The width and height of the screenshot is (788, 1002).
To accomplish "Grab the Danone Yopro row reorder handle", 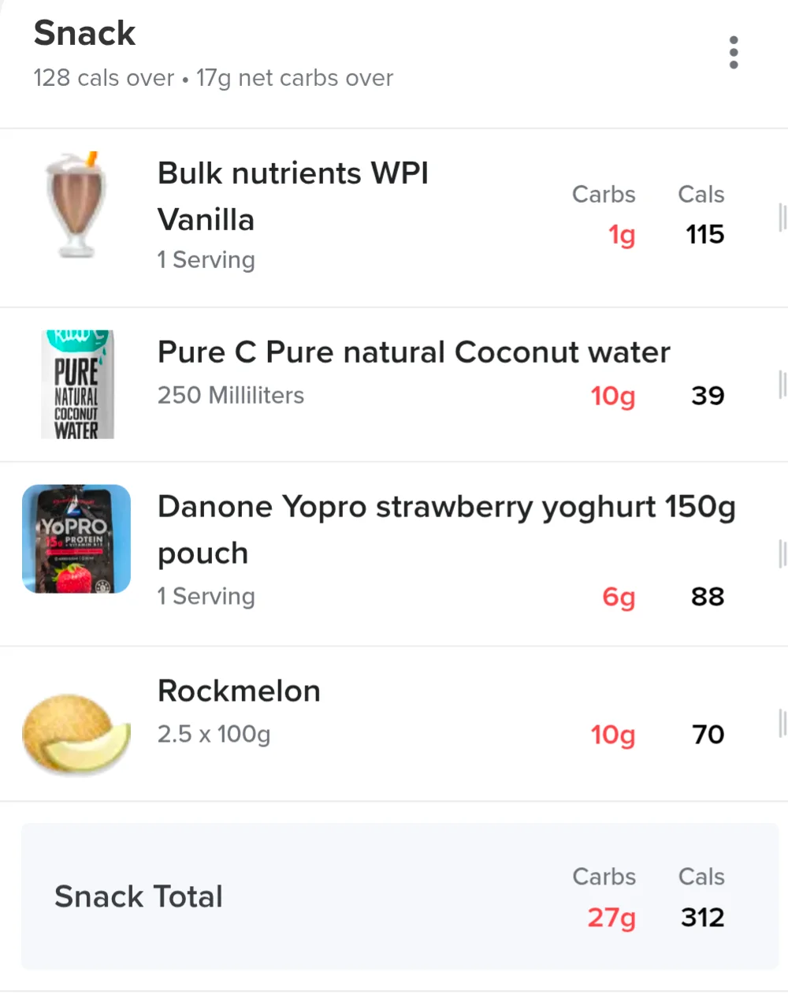I will [x=782, y=553].
